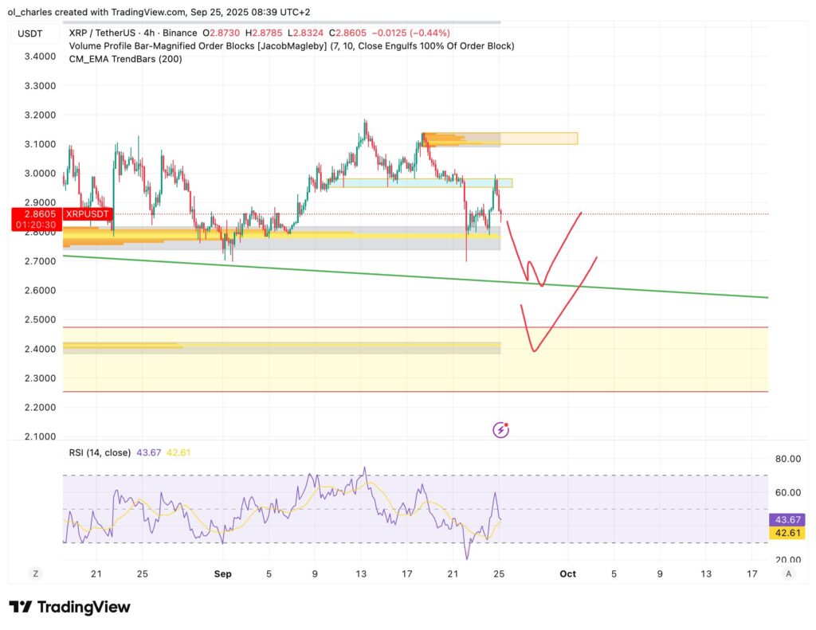Viewport: 816px width, 630px height.
Task: Click the TradingView logo in the bottom-left corner
Action: pos(69,607)
